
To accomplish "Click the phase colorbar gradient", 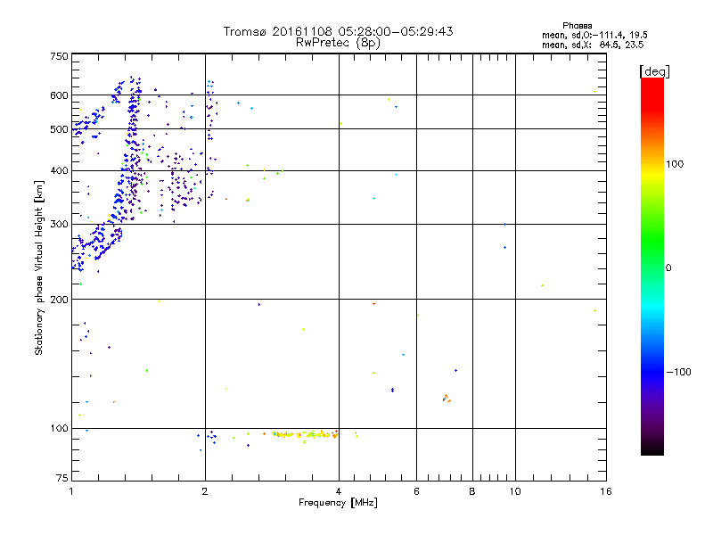I will click(x=652, y=266).
